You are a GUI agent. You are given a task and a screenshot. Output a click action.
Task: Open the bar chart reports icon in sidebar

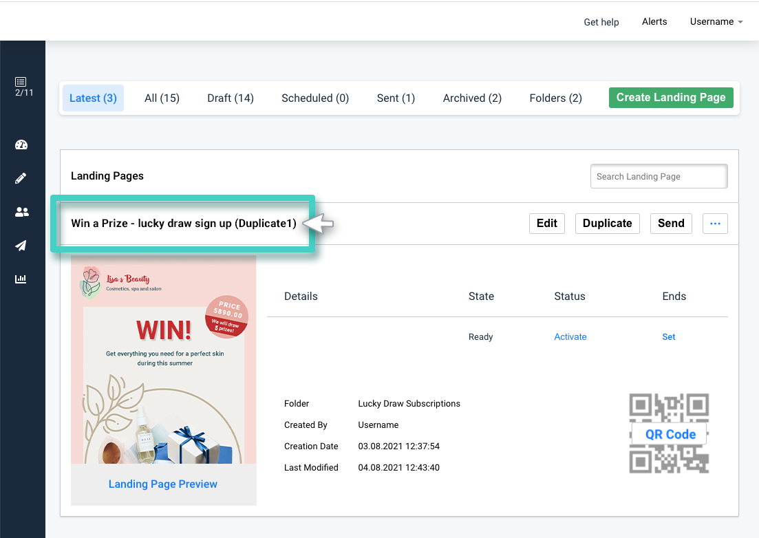(x=21, y=279)
